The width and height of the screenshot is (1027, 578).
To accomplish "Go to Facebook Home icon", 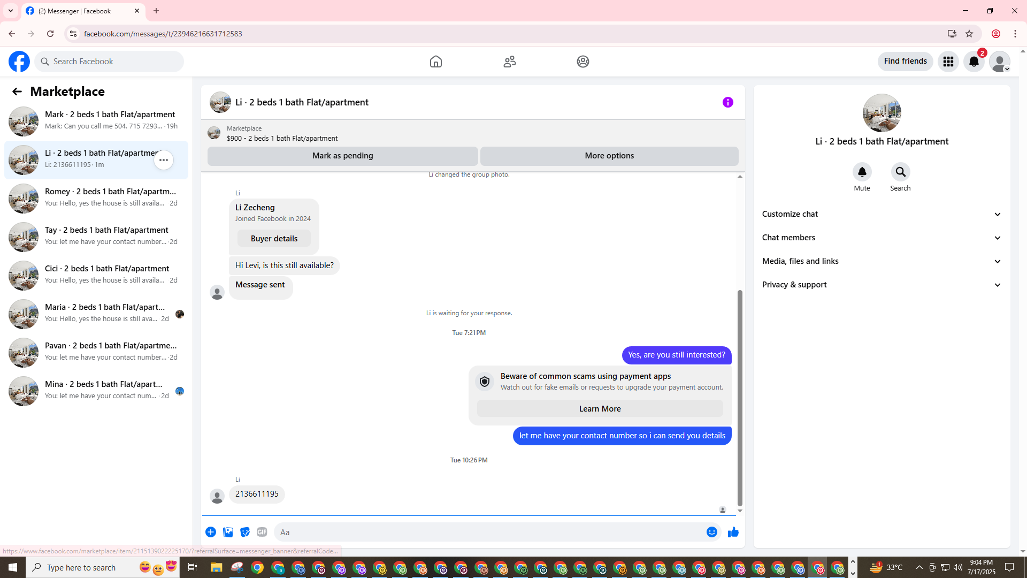I will (x=436, y=62).
